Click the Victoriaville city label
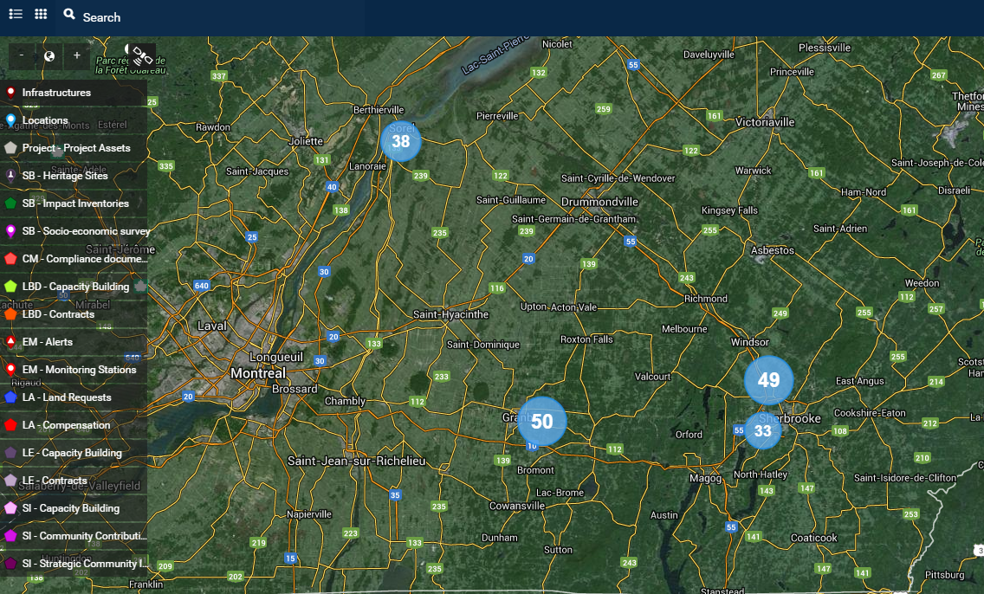Viewport: 984px width, 594px height. [764, 122]
